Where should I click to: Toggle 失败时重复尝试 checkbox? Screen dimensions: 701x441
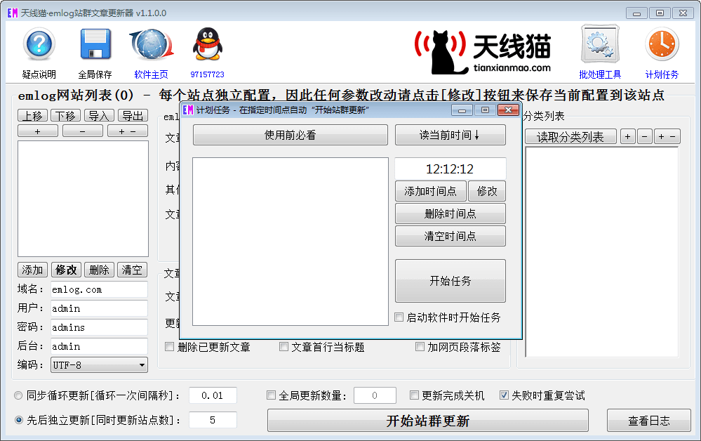pyautogui.click(x=504, y=395)
